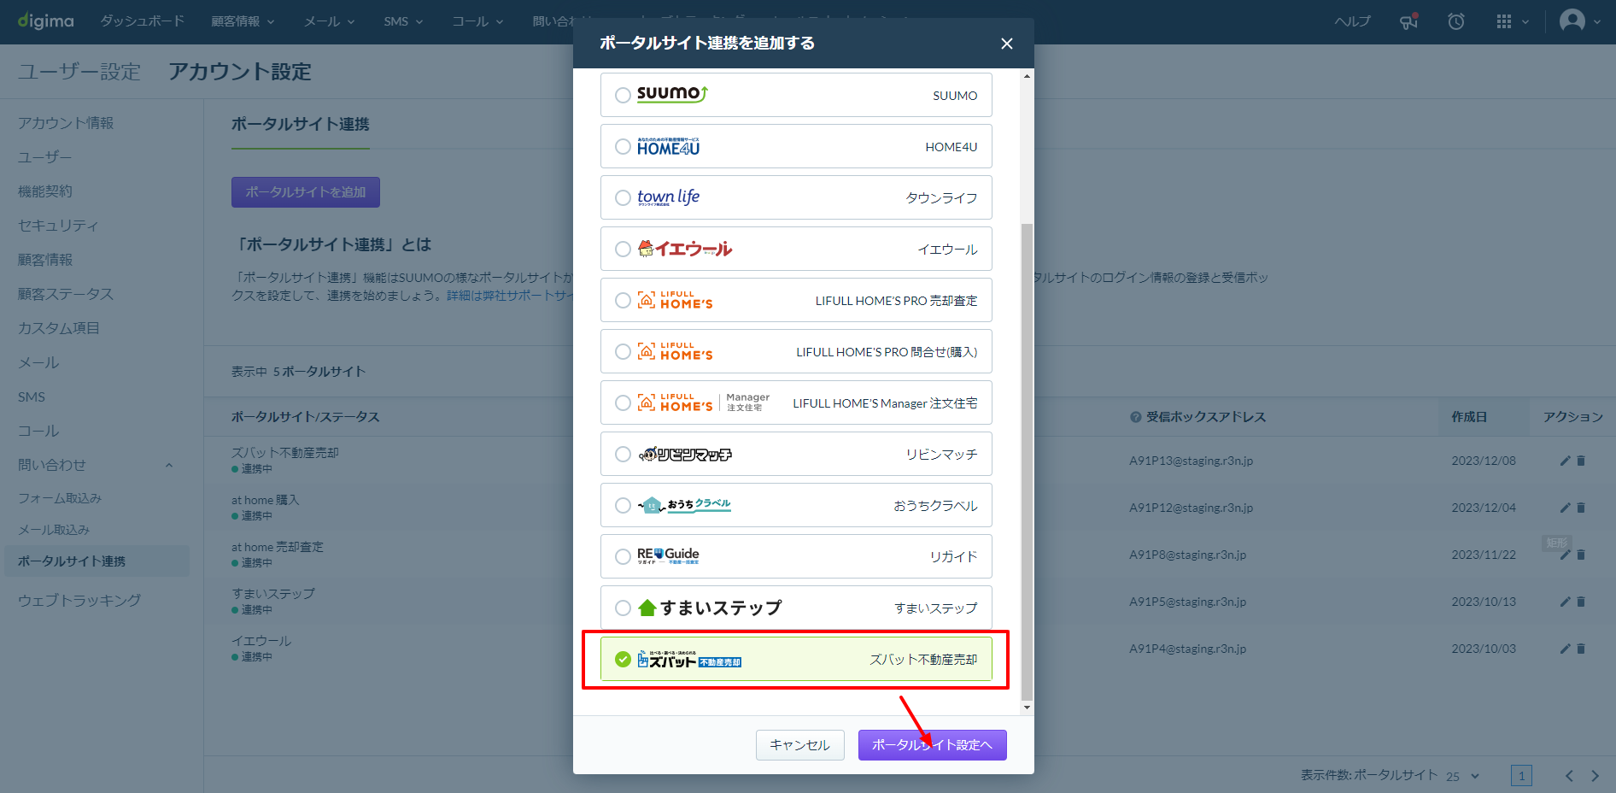Choose the リビンマッチ radio option
The image size is (1616, 793).
coord(623,454)
